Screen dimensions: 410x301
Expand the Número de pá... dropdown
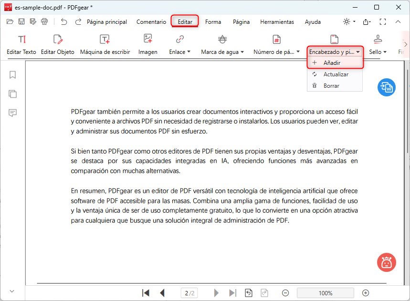point(298,52)
